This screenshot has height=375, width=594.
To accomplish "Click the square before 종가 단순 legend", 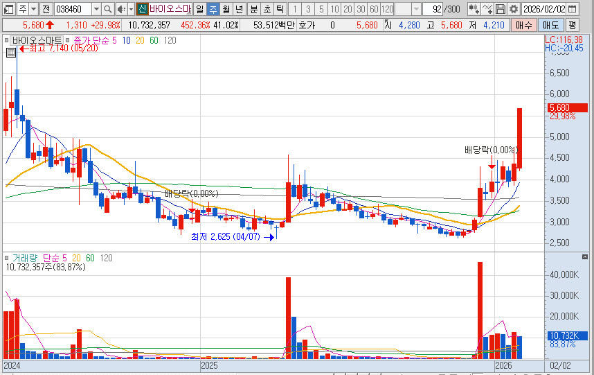I will [x=67, y=40].
